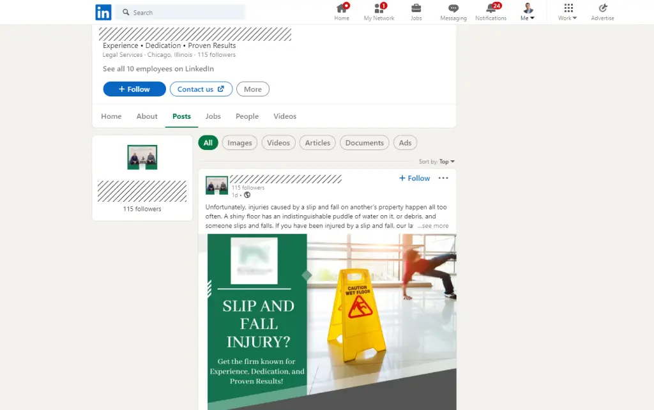Image resolution: width=654 pixels, height=410 pixels.
Task: Focus the Search input field
Action: point(180,13)
